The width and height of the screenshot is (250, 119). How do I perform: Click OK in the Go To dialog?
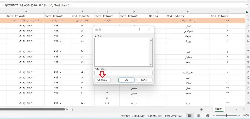(126, 80)
